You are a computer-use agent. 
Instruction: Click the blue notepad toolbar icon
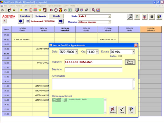(x=82, y=10)
